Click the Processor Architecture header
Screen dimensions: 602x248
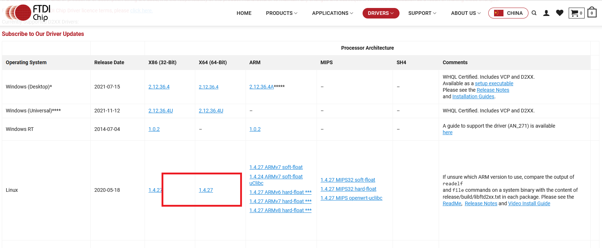pos(367,48)
